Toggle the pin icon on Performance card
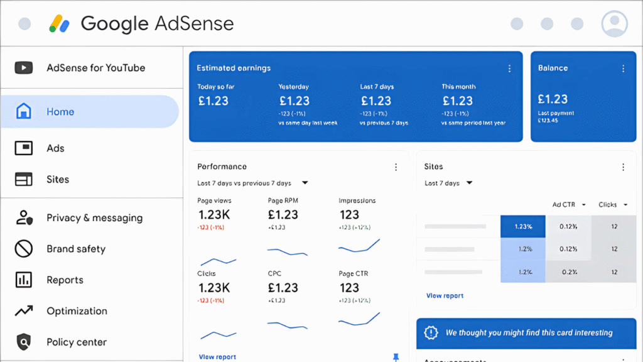Viewport: 643px width, 362px height. [396, 357]
